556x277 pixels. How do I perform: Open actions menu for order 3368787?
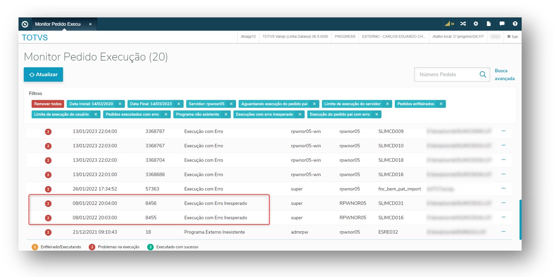503,131
